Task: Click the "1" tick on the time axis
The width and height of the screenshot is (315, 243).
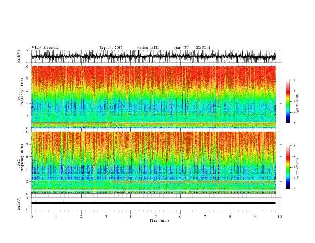Action: tap(56, 216)
